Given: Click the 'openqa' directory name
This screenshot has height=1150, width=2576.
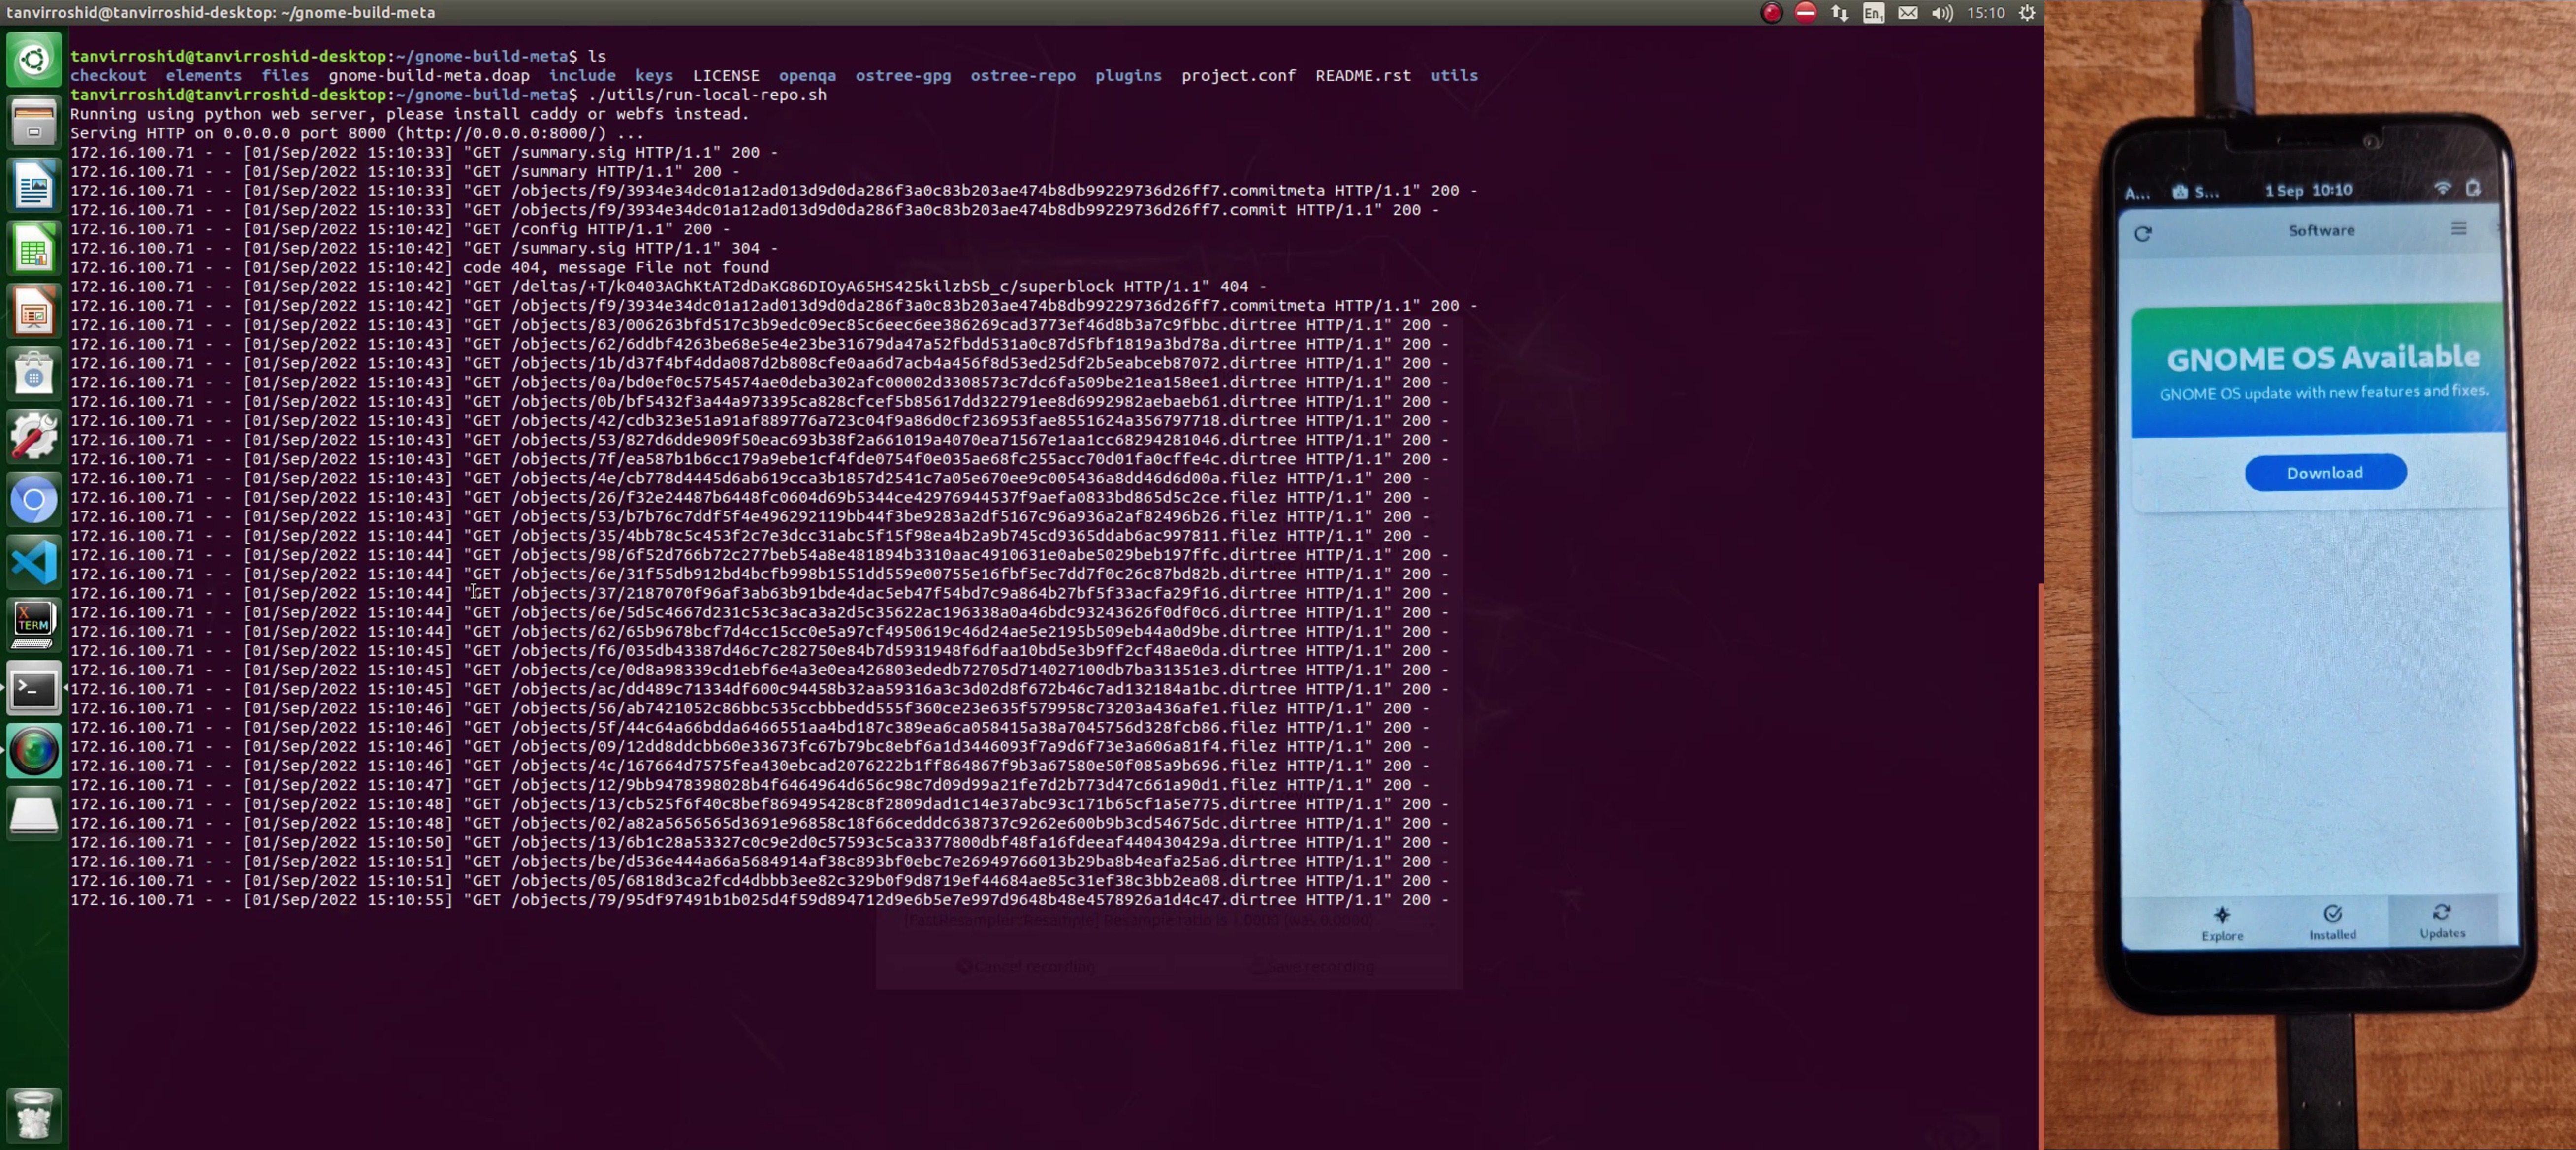Looking at the screenshot, I should (807, 76).
